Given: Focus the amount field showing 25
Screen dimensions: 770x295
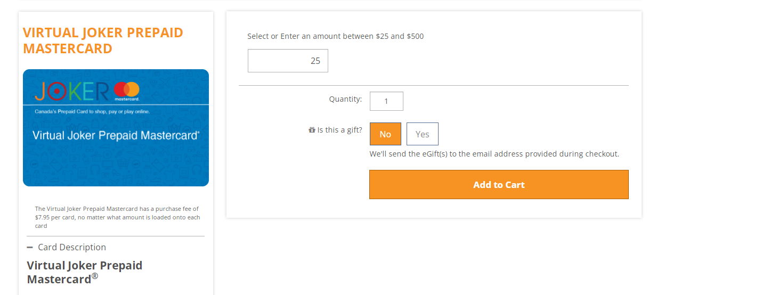Looking at the screenshot, I should (288, 61).
